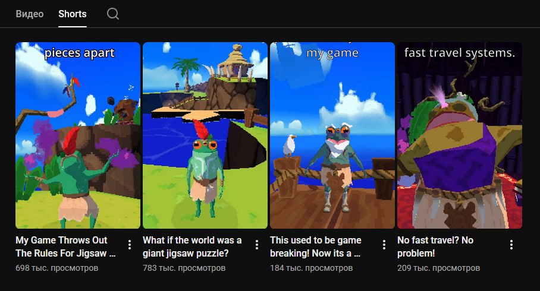540x291 pixels.
Task: Open 'No fast travel? No problem!' title link
Action: click(435, 246)
